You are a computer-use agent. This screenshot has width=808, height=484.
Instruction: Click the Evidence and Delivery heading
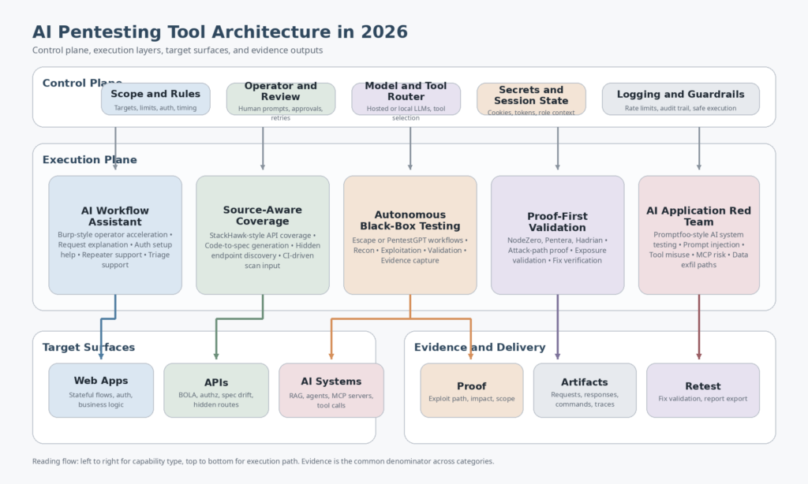(479, 348)
